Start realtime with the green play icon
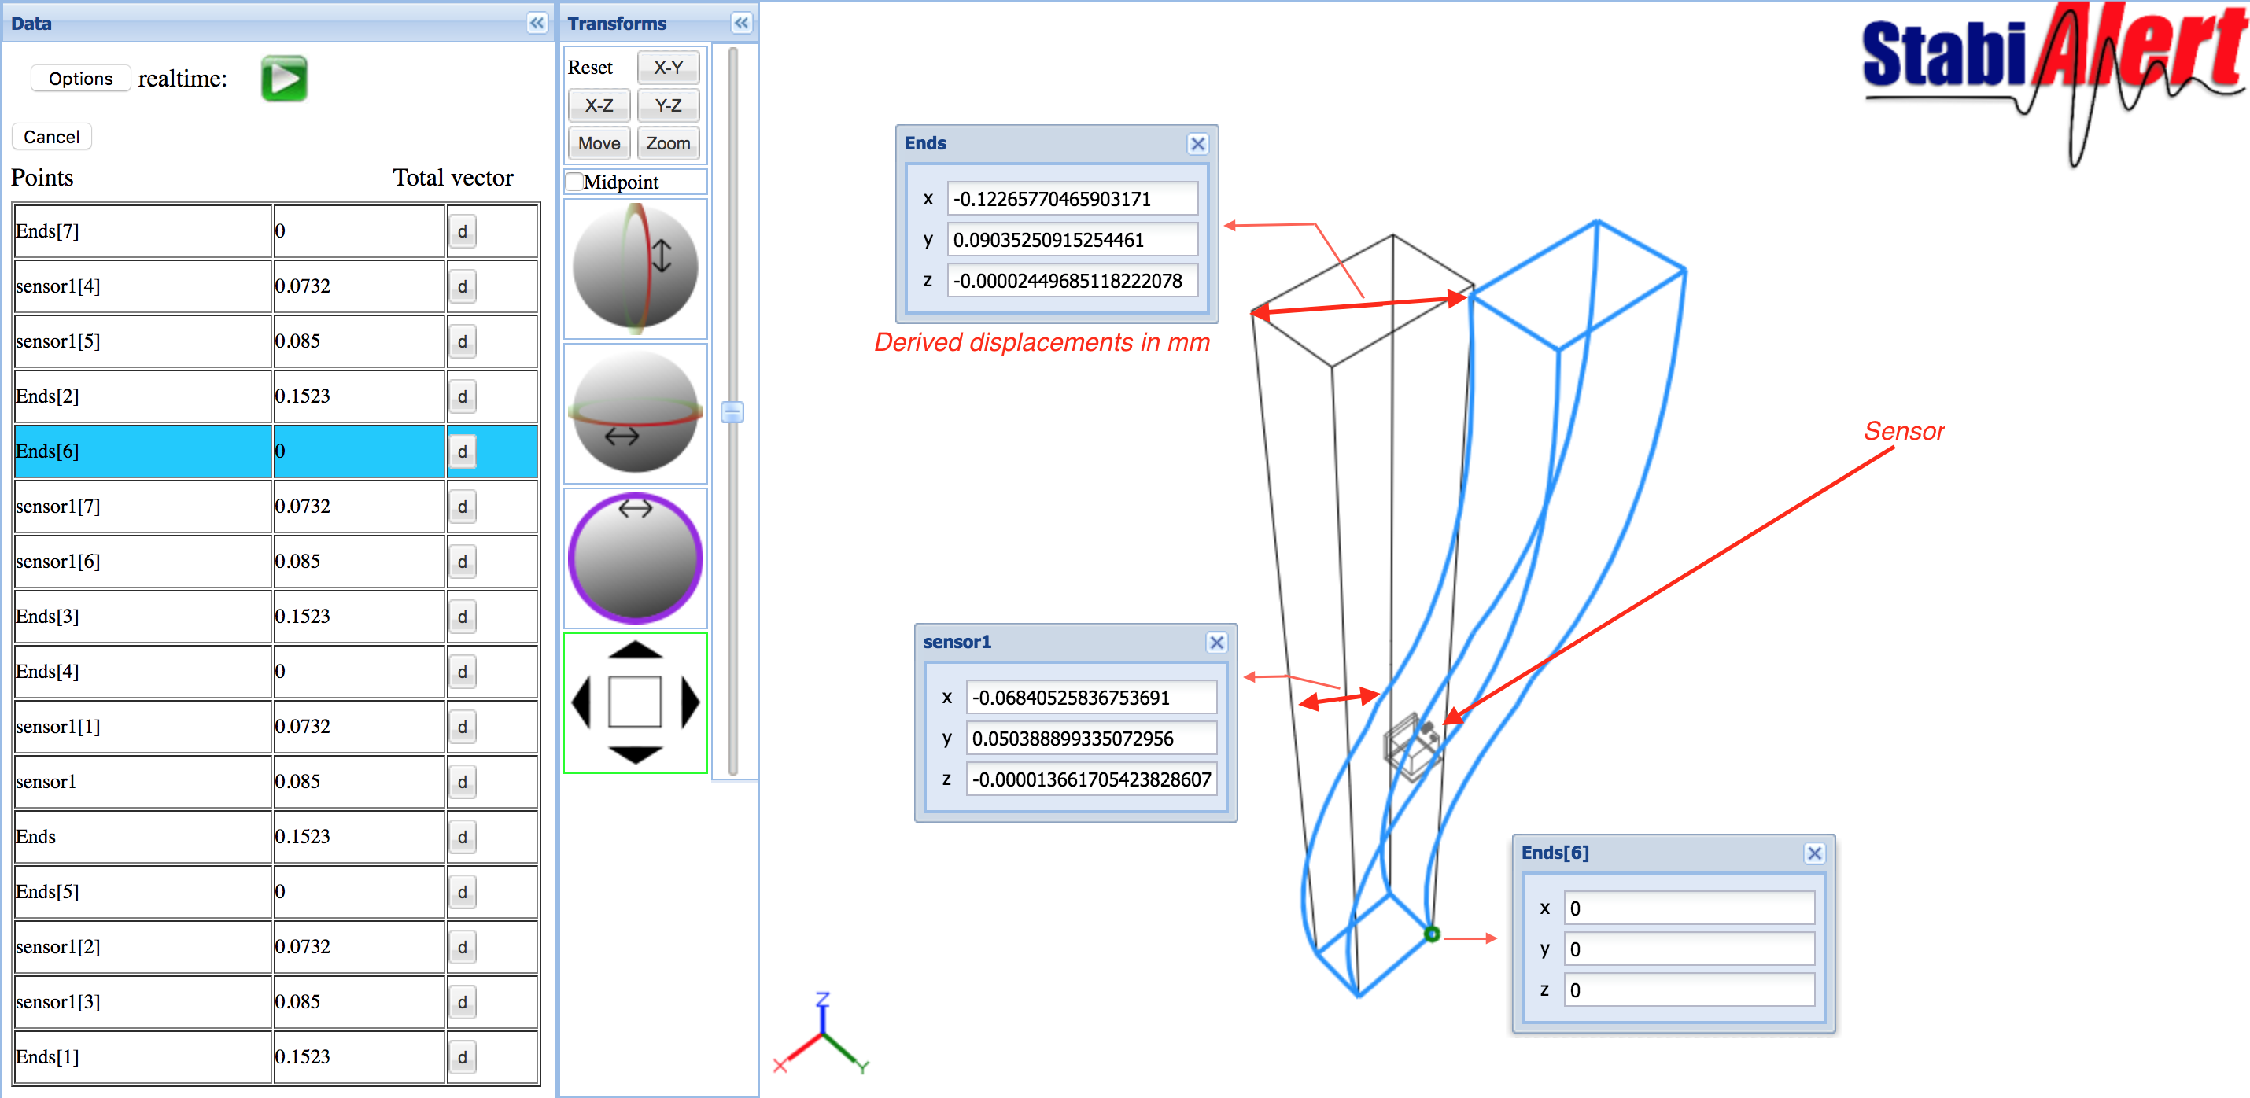The image size is (2250, 1098). coord(284,79)
